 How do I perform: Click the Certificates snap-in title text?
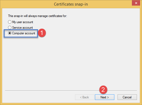point(71,4)
